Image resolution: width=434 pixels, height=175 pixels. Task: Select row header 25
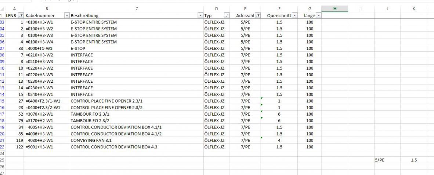click(x=3, y=160)
